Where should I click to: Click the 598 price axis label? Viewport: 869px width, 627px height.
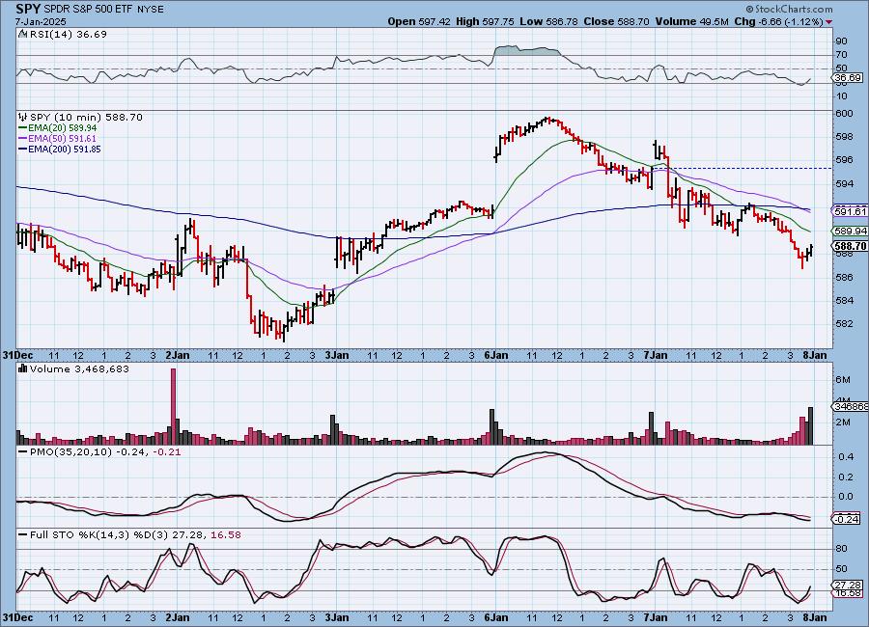point(844,137)
